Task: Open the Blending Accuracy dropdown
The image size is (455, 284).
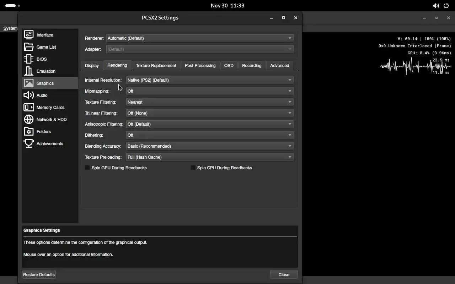Action: point(210,146)
